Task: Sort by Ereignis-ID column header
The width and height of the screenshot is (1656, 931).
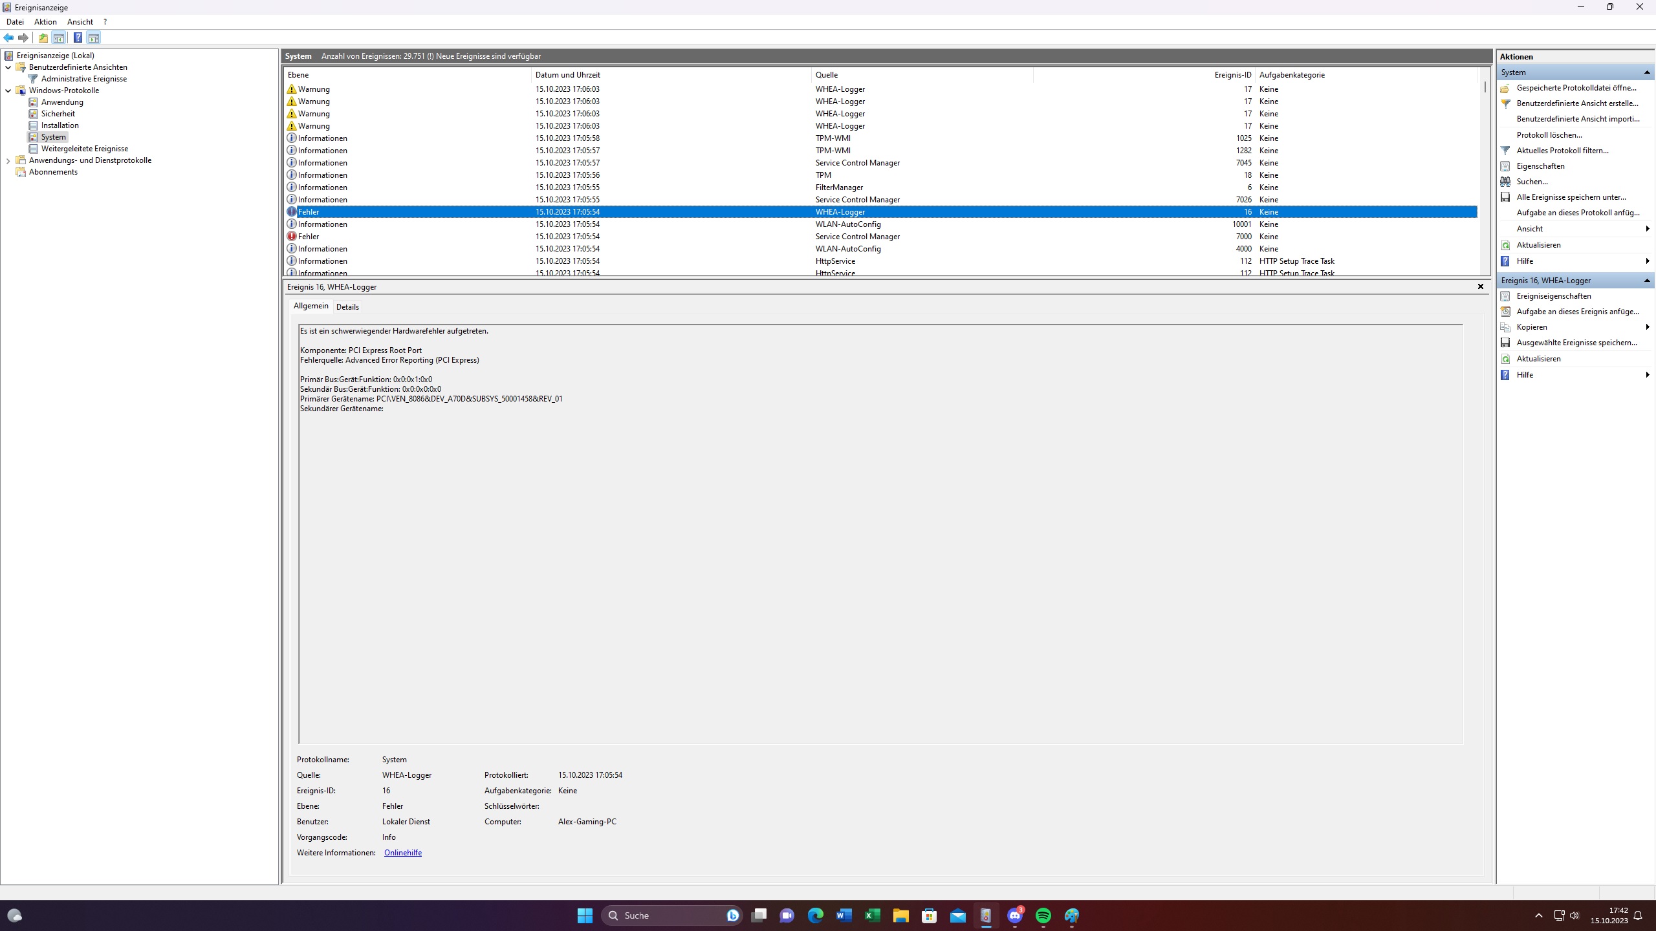Action: (x=1232, y=75)
